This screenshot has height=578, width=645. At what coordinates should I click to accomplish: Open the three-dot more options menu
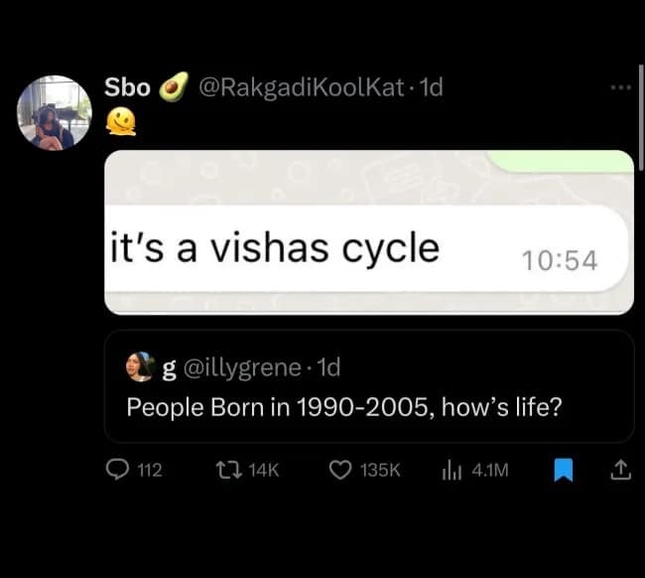(620, 87)
